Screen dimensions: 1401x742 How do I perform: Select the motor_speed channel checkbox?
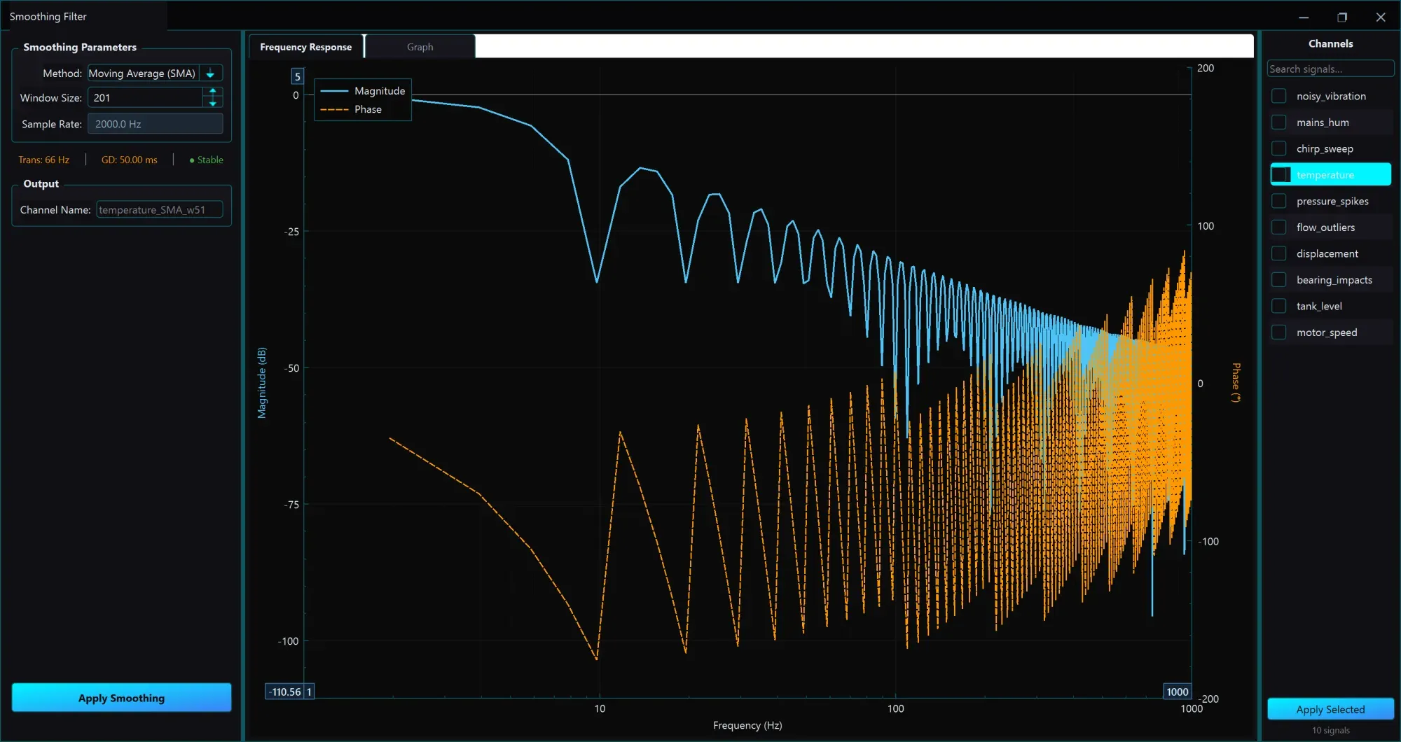click(x=1279, y=332)
